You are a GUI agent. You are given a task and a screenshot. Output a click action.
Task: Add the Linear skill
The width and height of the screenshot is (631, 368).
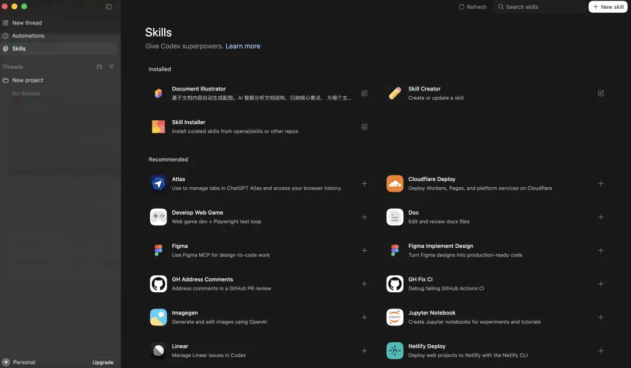(x=364, y=351)
